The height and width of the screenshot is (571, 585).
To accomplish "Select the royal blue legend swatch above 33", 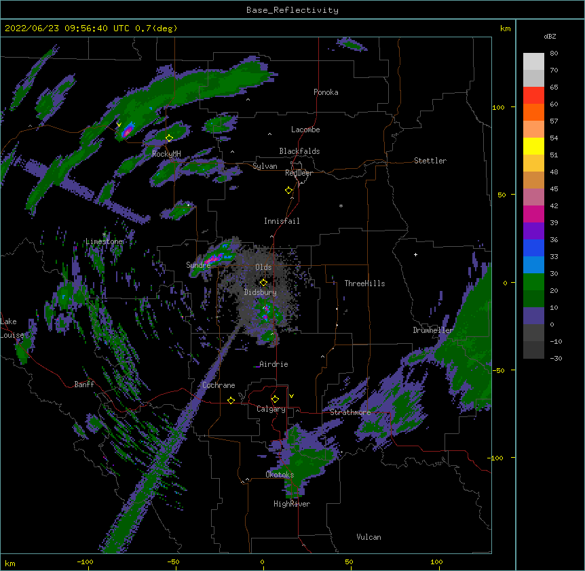I will click(x=533, y=248).
